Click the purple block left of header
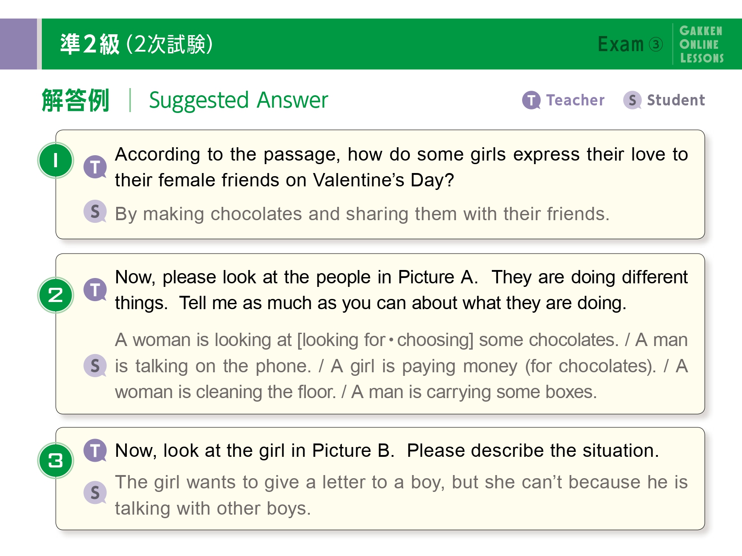The image size is (742, 556). point(18,44)
